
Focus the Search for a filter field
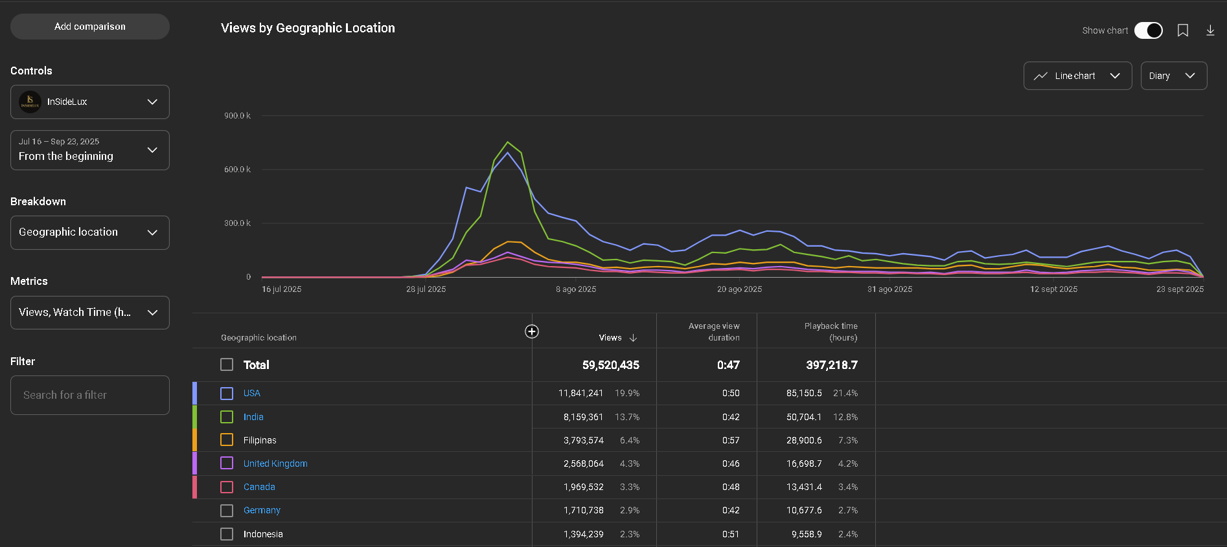90,395
